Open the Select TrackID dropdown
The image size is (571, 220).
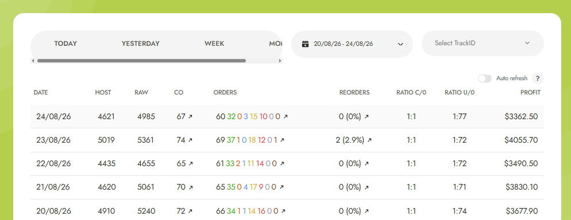(x=483, y=43)
